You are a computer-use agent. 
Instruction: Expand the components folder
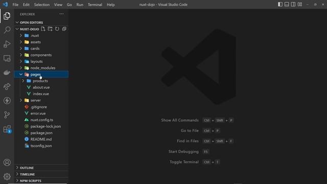pyautogui.click(x=21, y=55)
